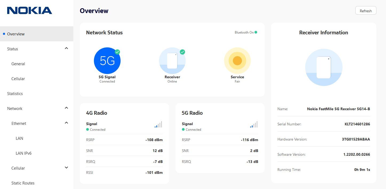Click the Nokia logo
Image resolution: width=386 pixels, height=189 pixels.
[30, 11]
